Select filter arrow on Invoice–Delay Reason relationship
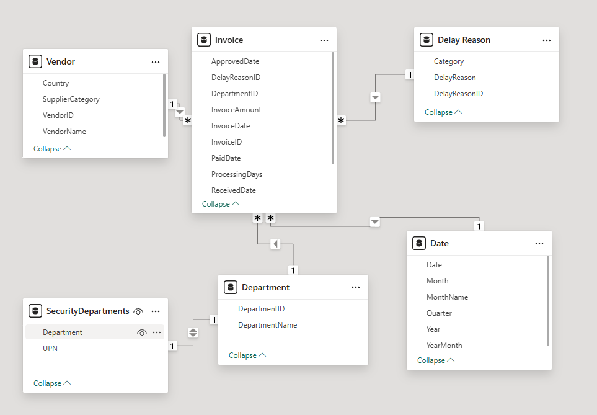The width and height of the screenshot is (597, 415). (375, 97)
